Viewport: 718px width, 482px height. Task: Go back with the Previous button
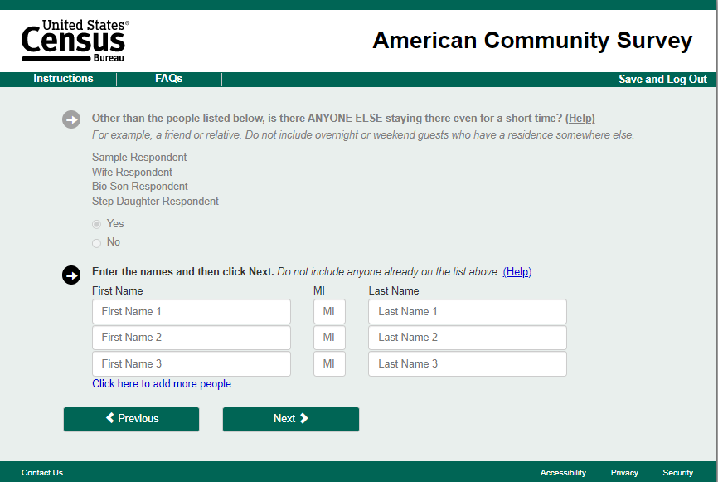[x=132, y=419]
